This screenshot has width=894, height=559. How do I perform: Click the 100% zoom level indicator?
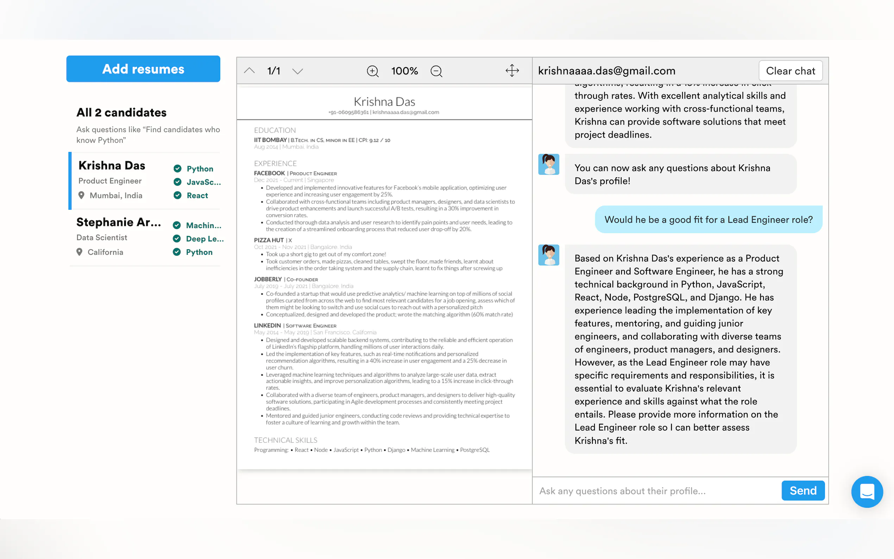tap(404, 71)
